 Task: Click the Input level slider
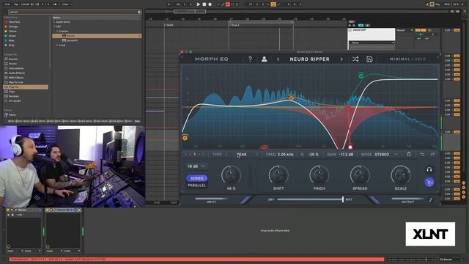[x=211, y=199]
